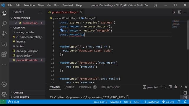Click Ln 4, Col 16 status item
This screenshot has height=106, width=189.
click(x=100, y=102)
